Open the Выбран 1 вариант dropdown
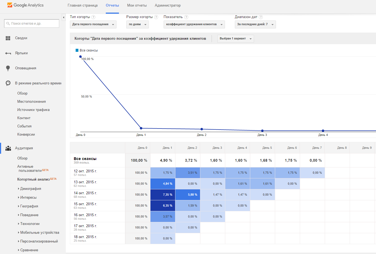This screenshot has width=376, height=254. click(236, 39)
